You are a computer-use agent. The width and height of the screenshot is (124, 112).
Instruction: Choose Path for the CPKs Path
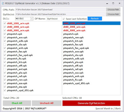(x=113, y=10)
